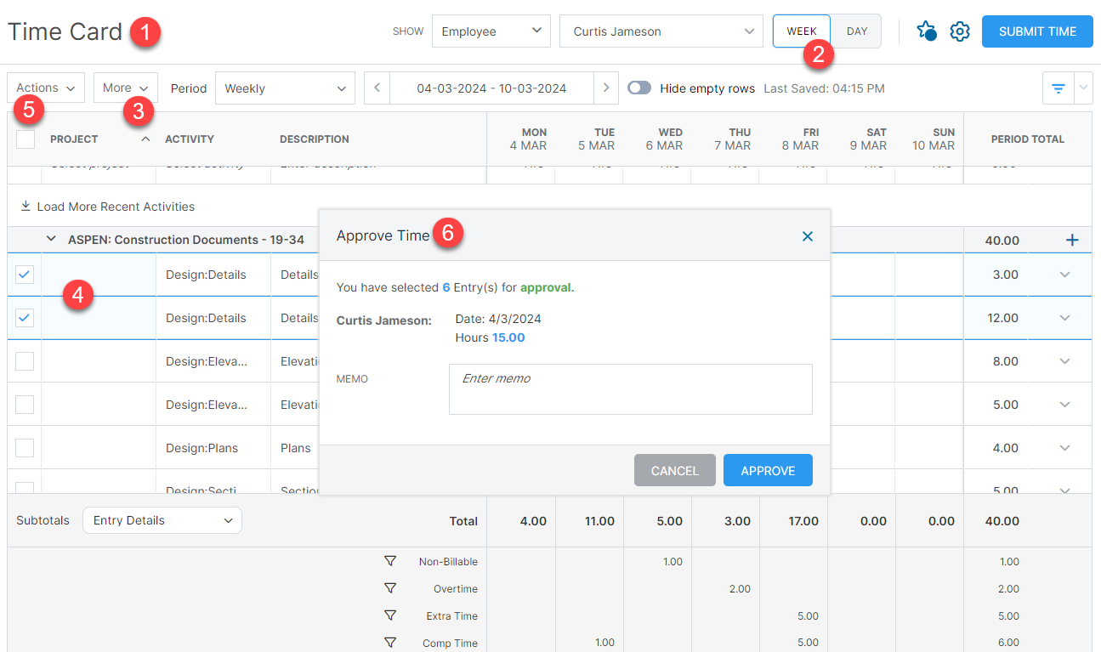This screenshot has height=652, width=1101.
Task: Change the Show Employee dropdown
Action: click(x=491, y=31)
